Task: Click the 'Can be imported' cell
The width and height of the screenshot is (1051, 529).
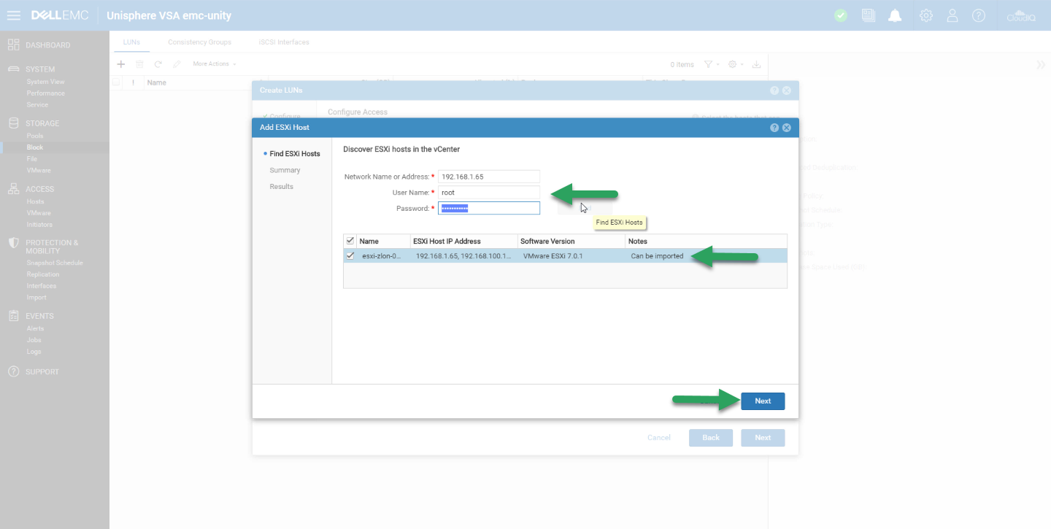Action: coord(657,256)
